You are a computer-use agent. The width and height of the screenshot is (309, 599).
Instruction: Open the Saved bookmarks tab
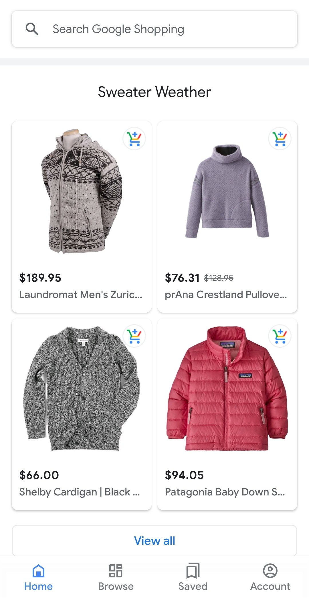click(x=193, y=577)
